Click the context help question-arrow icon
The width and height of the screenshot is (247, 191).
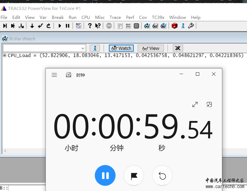coord(98,26)
